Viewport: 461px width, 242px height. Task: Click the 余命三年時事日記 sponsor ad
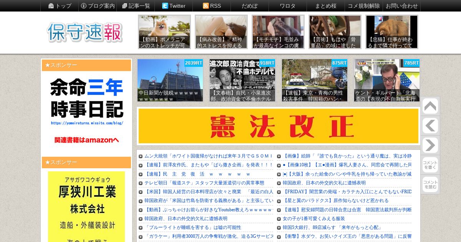pos(86,111)
